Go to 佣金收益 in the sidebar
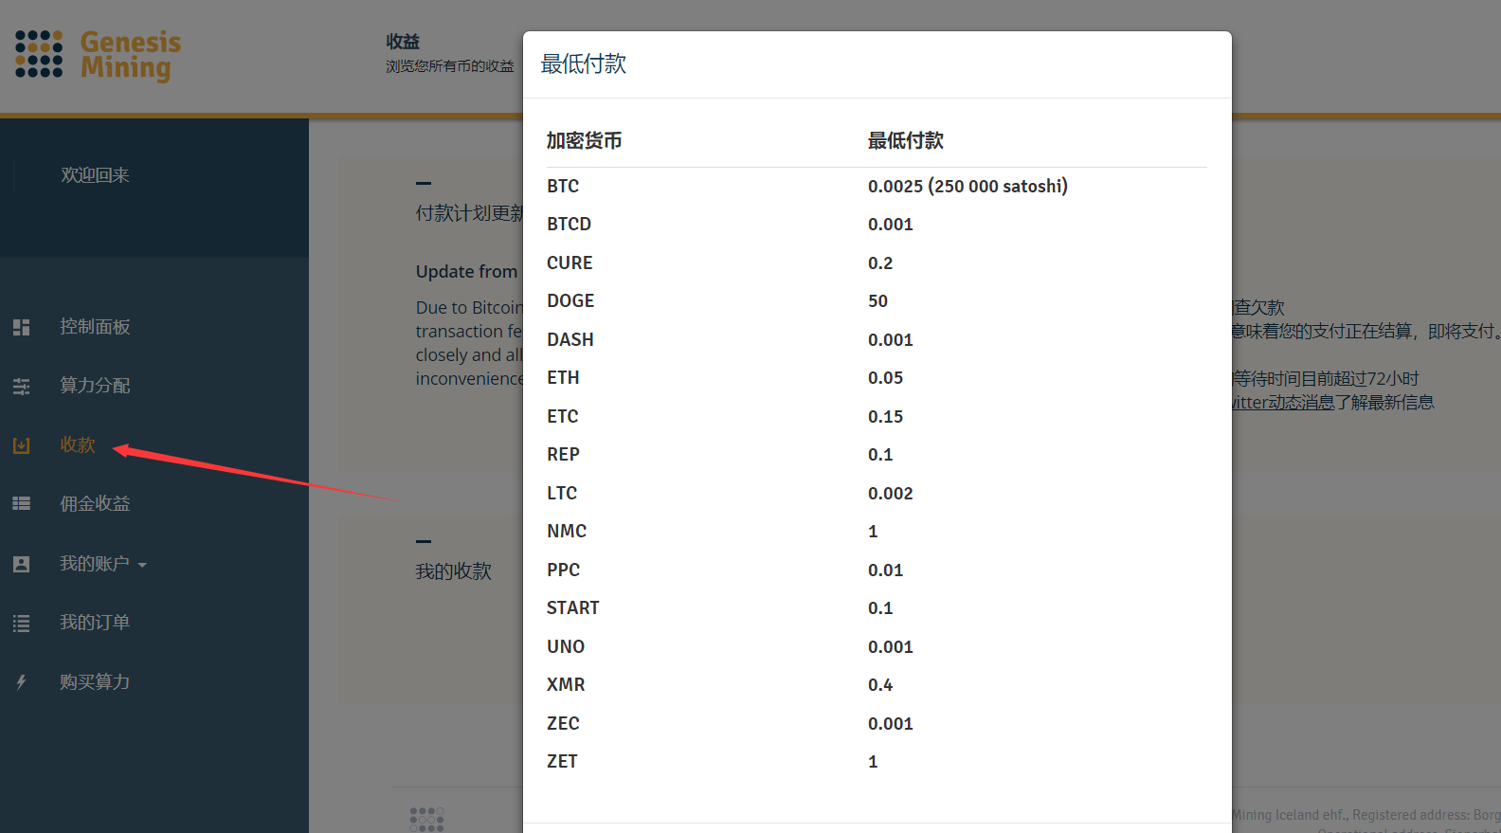 (95, 503)
